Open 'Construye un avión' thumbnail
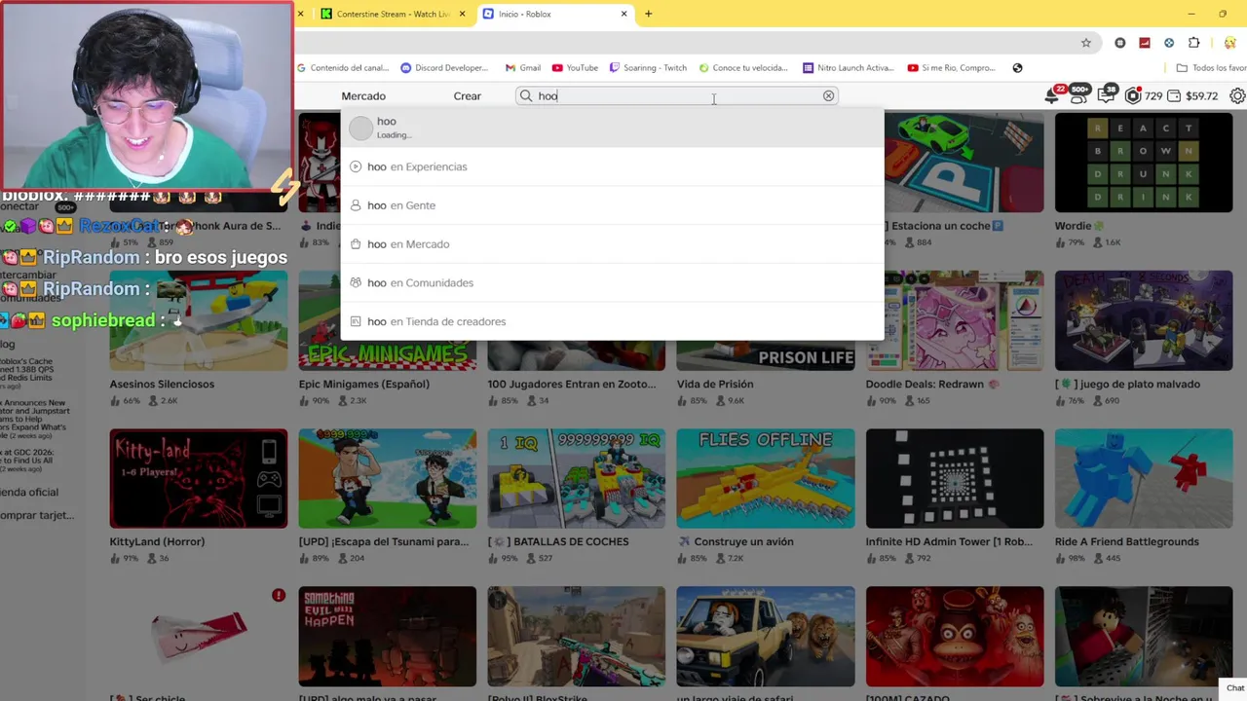 click(766, 478)
